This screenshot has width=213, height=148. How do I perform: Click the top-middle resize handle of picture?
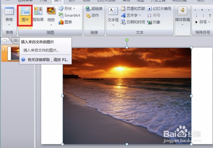point(127,47)
